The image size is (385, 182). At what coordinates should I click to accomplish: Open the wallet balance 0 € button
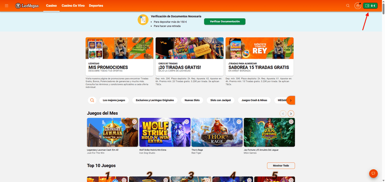(x=370, y=5)
